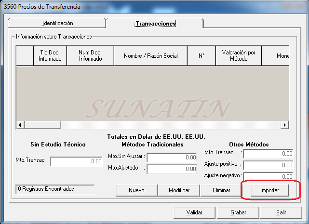The image size is (309, 224).
Task: Focus the Ajuste positivo field
Action: tap(268, 165)
